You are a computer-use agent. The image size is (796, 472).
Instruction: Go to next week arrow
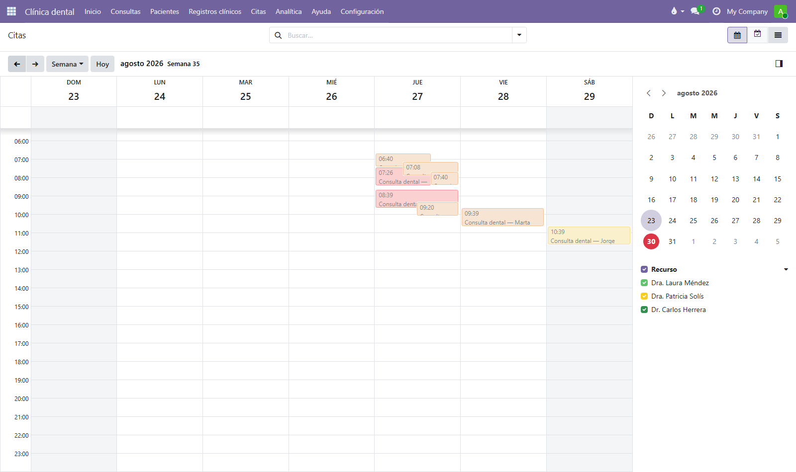coord(35,64)
